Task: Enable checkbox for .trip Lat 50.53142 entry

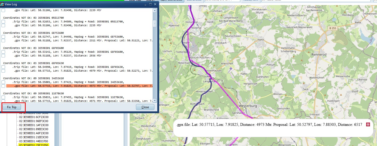Action: [3, 52]
